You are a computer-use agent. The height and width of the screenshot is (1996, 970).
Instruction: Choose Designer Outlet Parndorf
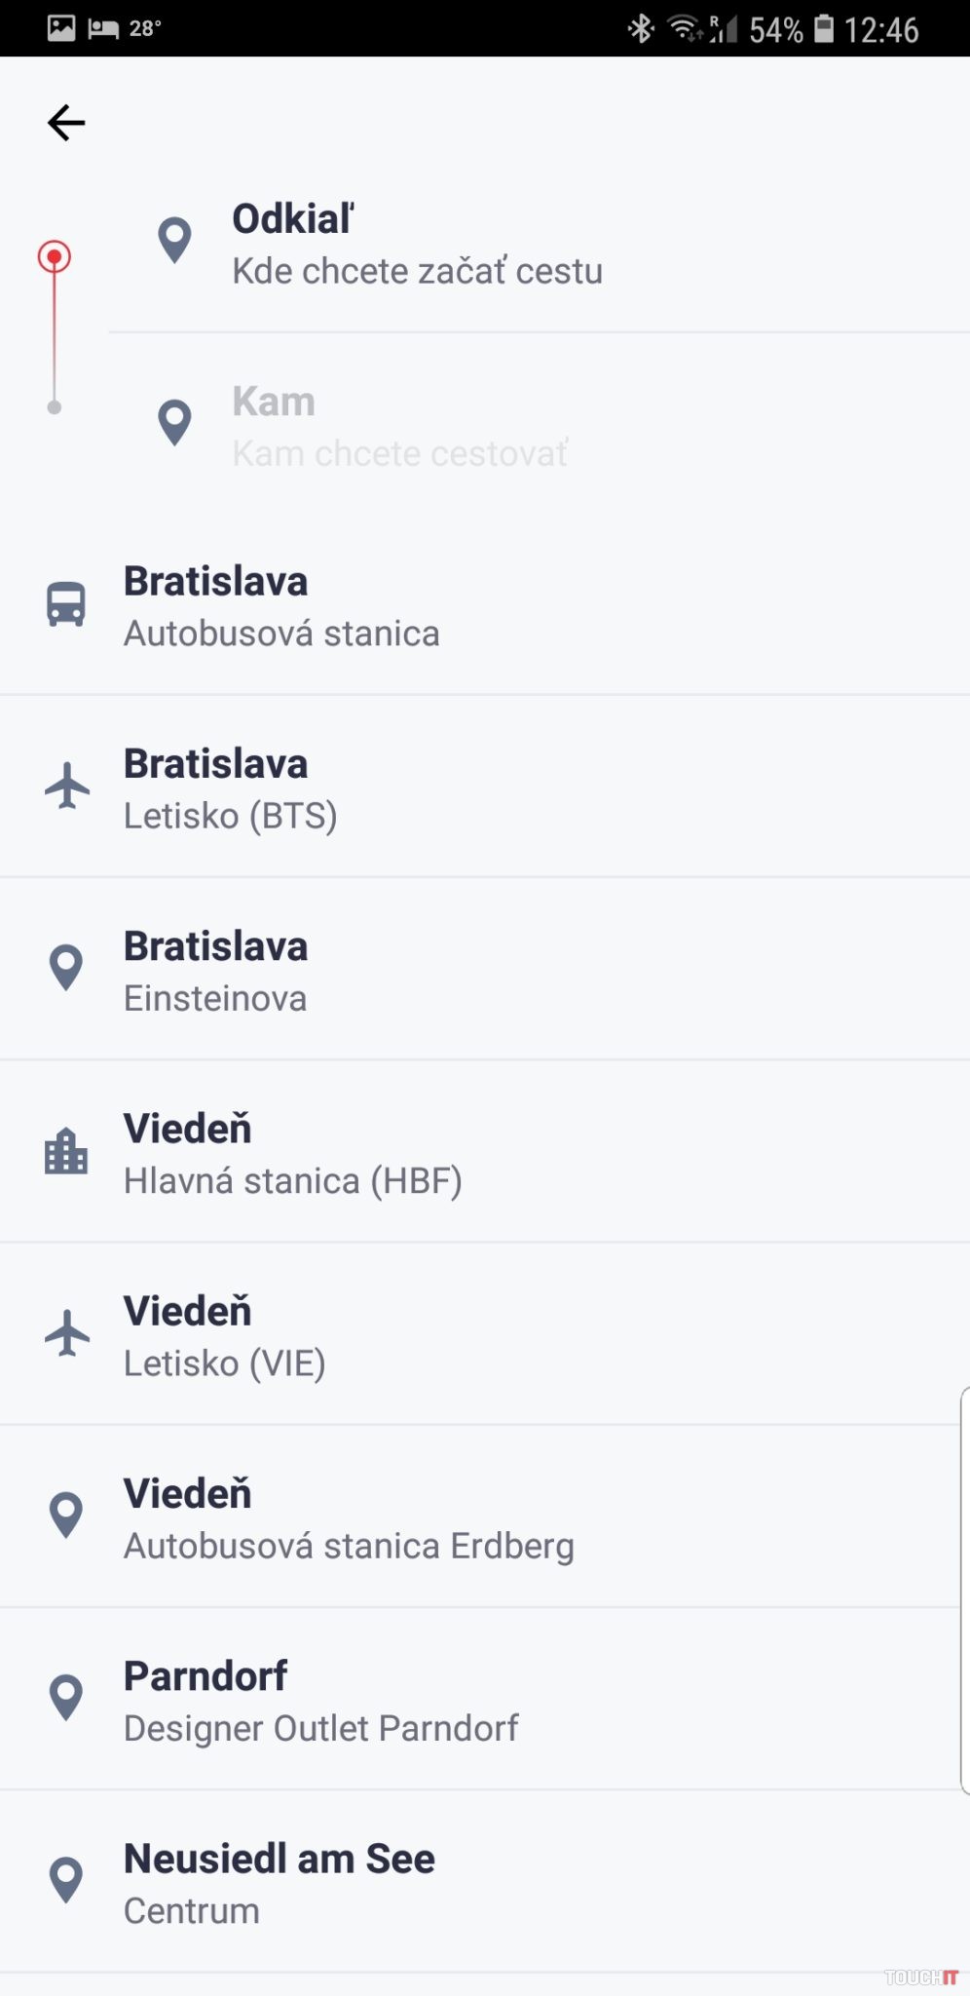point(321,1700)
